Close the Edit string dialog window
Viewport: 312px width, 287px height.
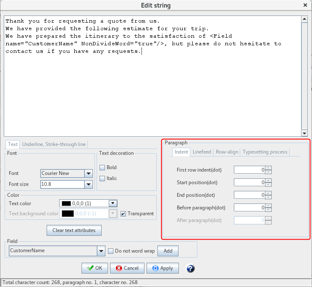tap(305, 5)
